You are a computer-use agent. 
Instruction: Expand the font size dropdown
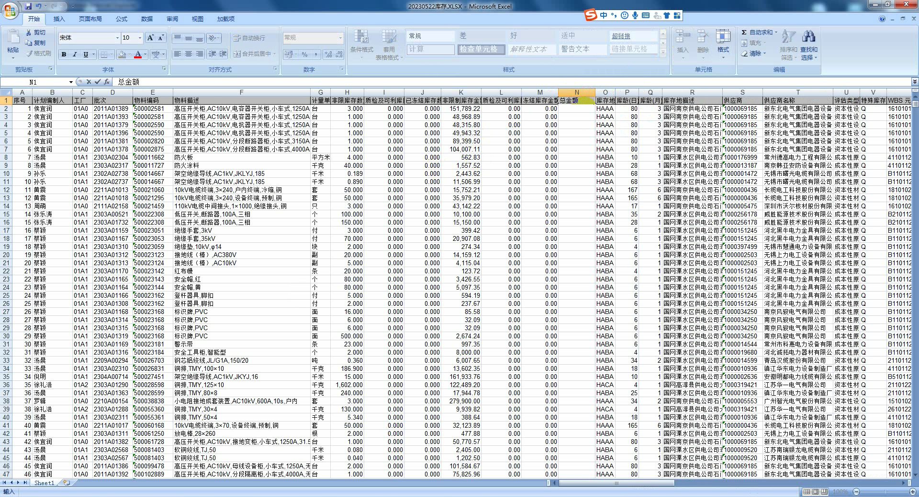coord(140,38)
